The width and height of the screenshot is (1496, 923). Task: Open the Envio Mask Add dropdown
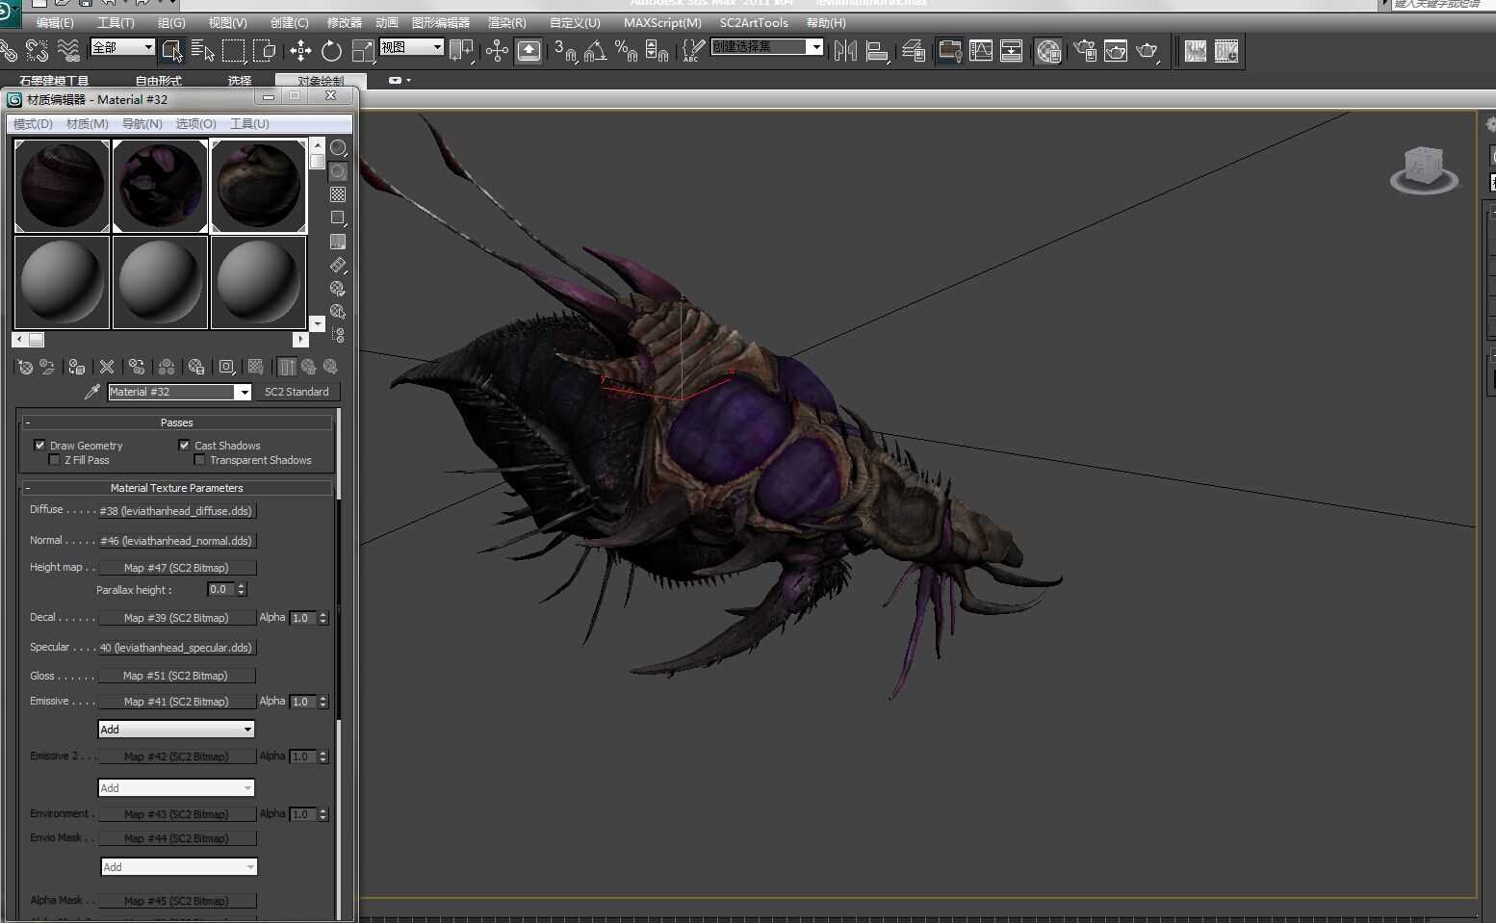[x=179, y=867]
